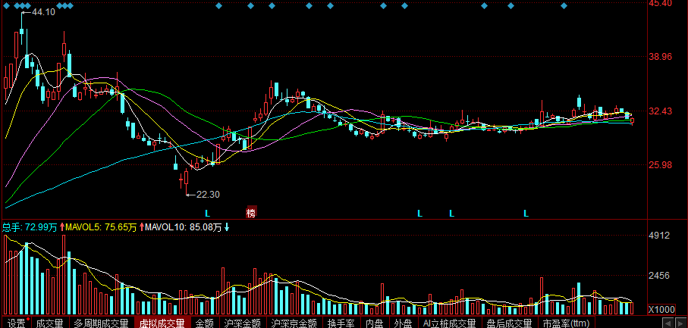Click the L marker just left of 榜 badge
Image resolution: width=688 pixels, height=328 pixels.
click(208, 214)
